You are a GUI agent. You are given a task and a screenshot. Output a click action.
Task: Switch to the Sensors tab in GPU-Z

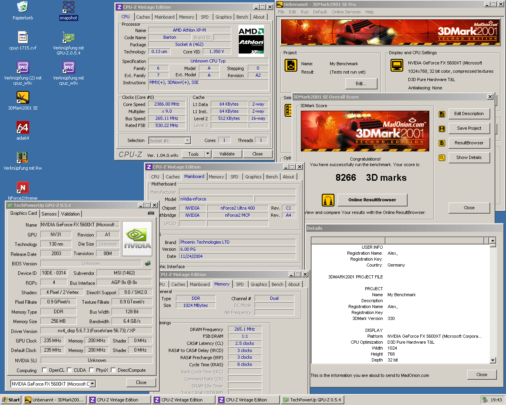tap(49, 214)
